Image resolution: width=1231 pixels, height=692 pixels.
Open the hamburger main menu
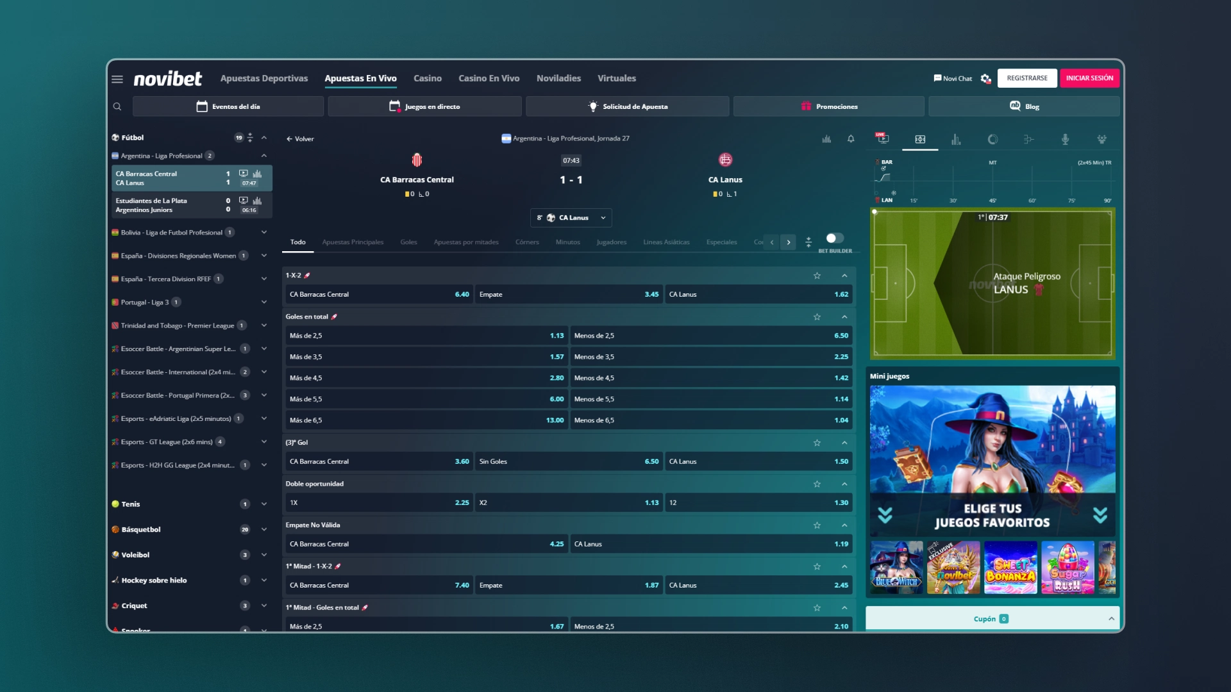(117, 79)
